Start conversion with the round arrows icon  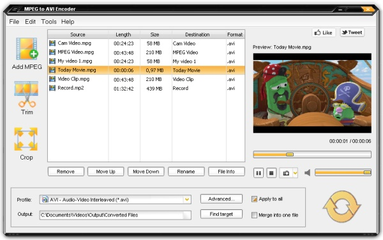click(x=342, y=206)
